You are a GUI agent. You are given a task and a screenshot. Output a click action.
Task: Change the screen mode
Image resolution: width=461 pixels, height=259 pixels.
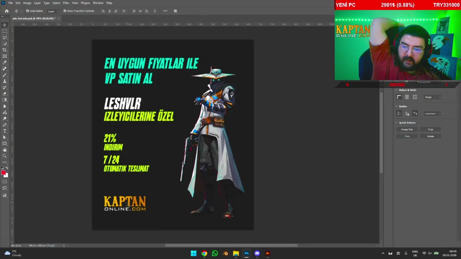pyautogui.click(x=5, y=188)
